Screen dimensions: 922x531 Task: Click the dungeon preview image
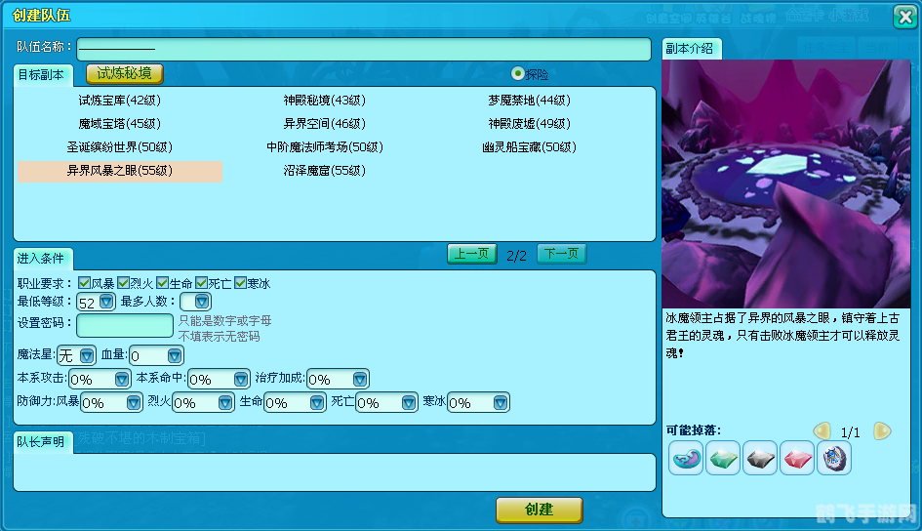pos(786,184)
